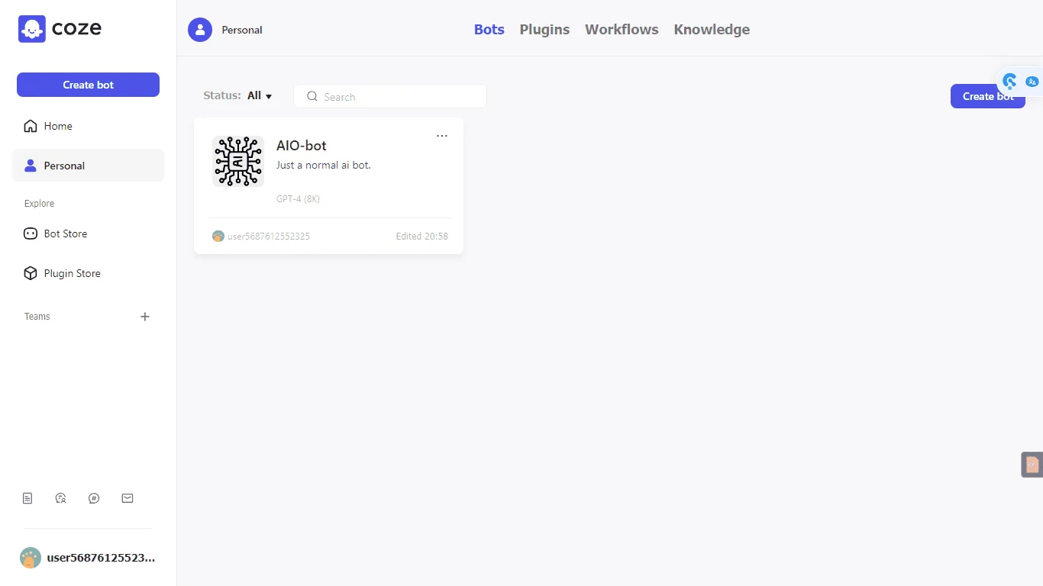
Task: Open account name user56876125523...
Action: pos(101,558)
